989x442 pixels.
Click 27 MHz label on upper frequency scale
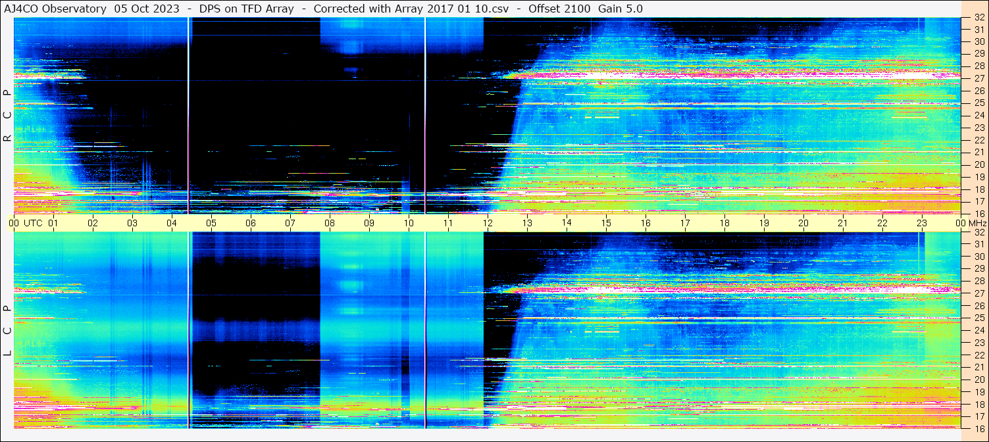pos(978,78)
